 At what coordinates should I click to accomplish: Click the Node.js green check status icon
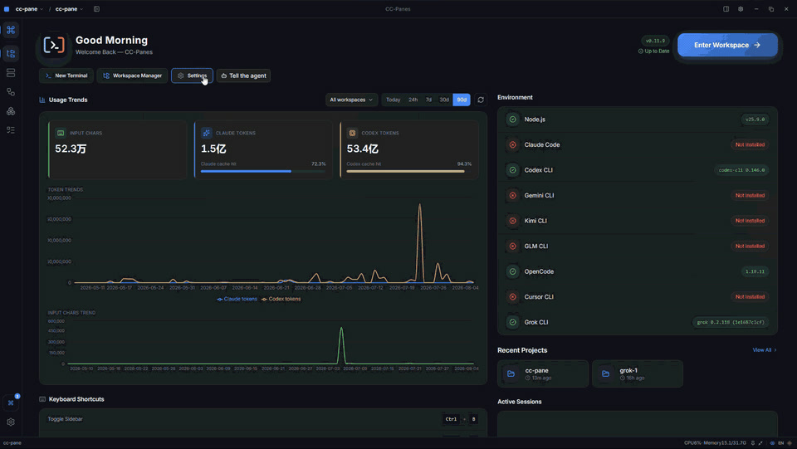(x=512, y=120)
